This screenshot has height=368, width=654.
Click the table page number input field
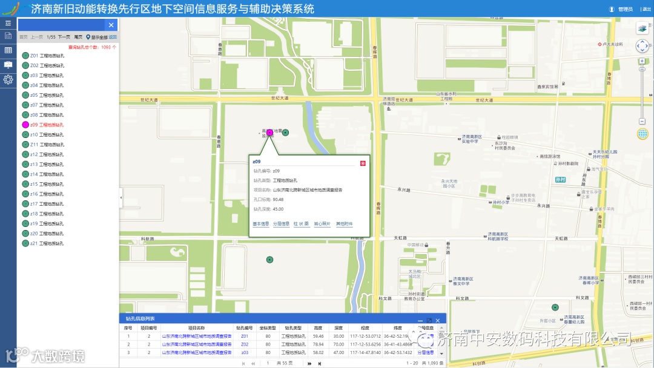[x=268, y=363]
